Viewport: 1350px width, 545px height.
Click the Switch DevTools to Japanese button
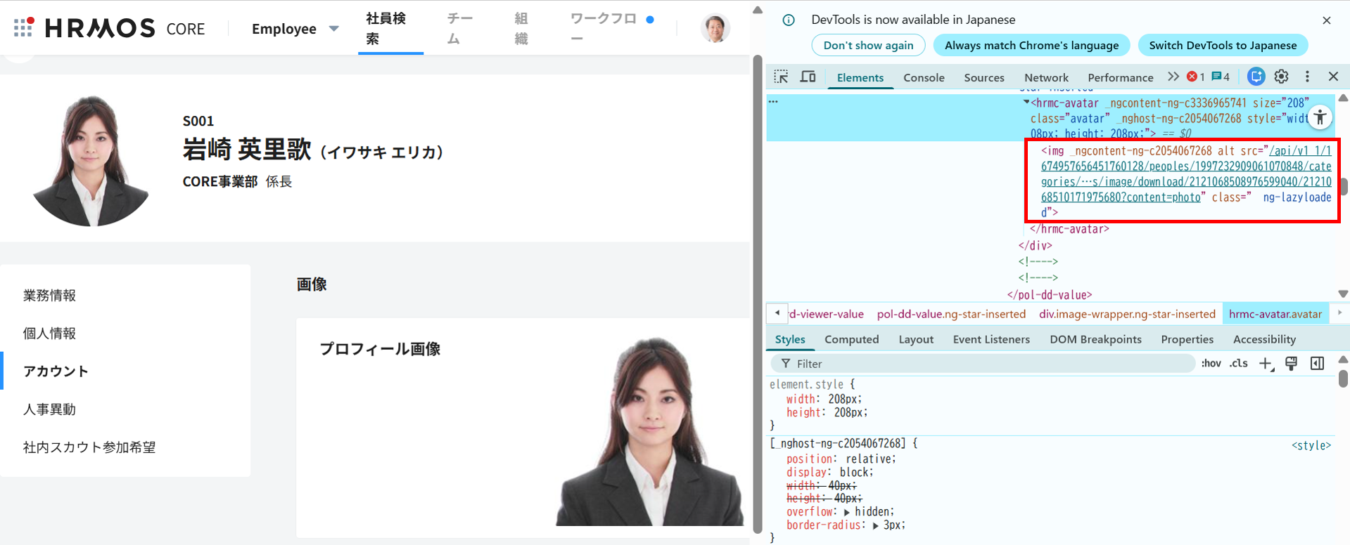click(1222, 45)
